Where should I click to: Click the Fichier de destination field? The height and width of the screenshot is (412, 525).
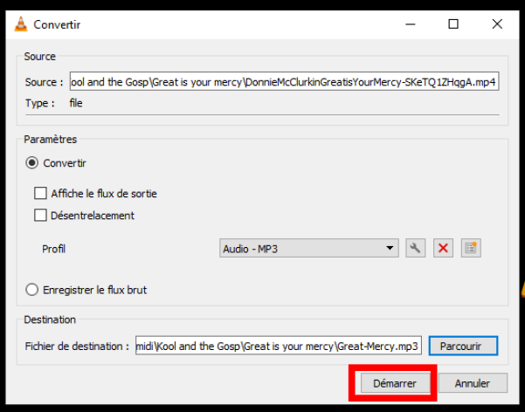(278, 347)
